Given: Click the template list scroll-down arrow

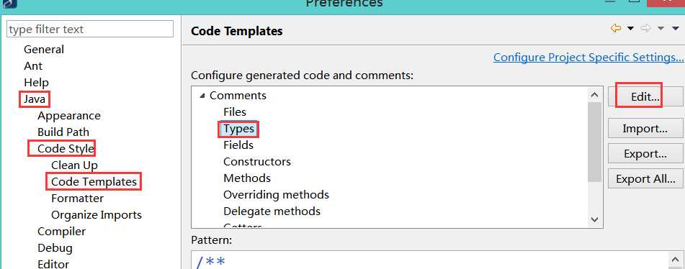Looking at the screenshot, I should pos(594,220).
